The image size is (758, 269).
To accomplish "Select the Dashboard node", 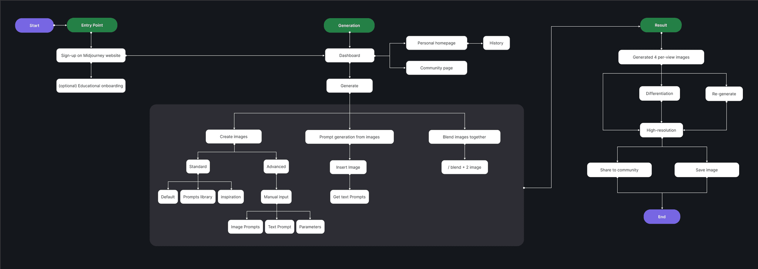I will [349, 56].
